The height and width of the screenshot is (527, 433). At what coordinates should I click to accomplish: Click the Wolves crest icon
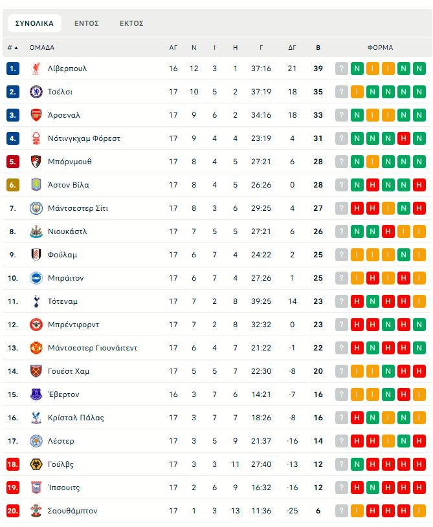(x=36, y=464)
